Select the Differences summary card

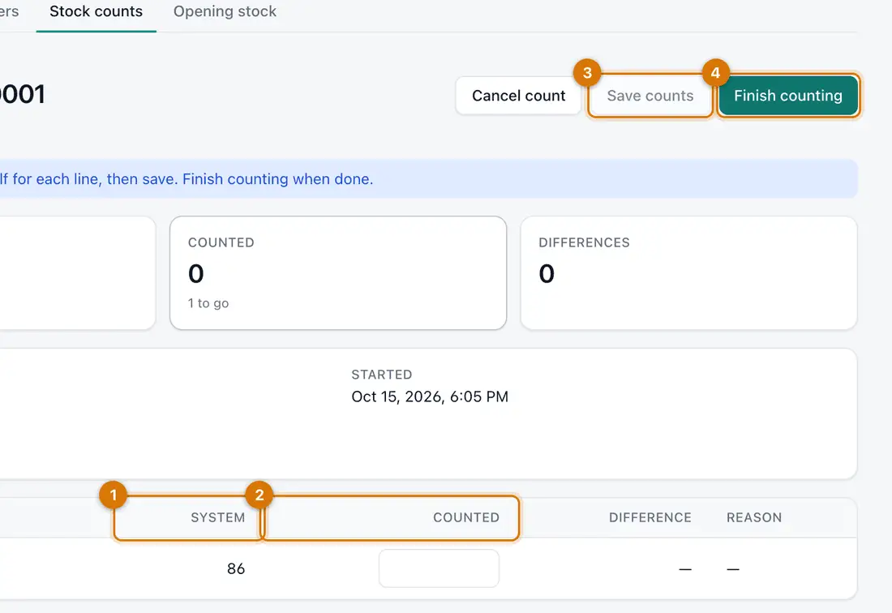click(688, 273)
